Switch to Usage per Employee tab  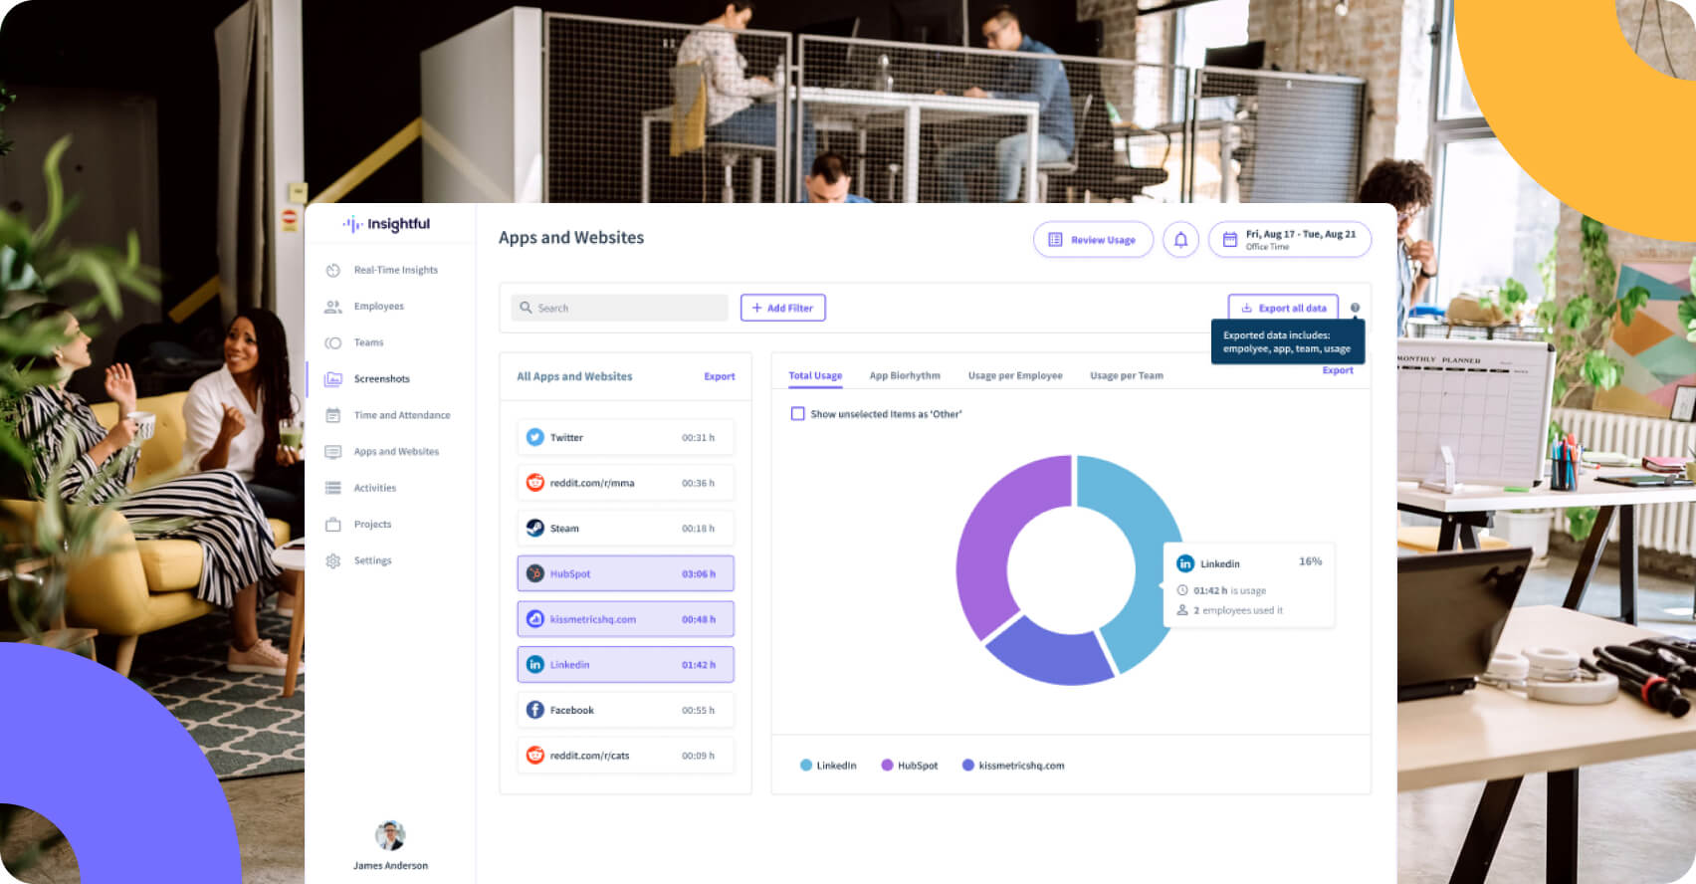point(1015,376)
